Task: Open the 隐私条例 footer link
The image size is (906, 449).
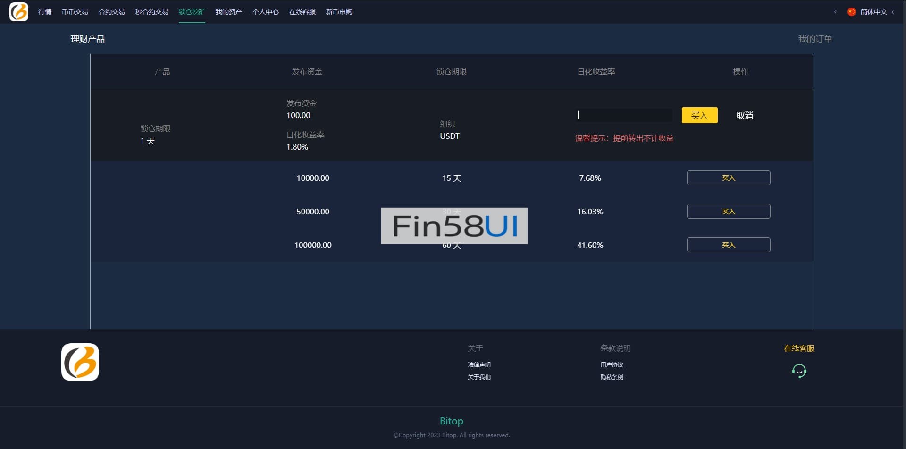Action: click(612, 377)
